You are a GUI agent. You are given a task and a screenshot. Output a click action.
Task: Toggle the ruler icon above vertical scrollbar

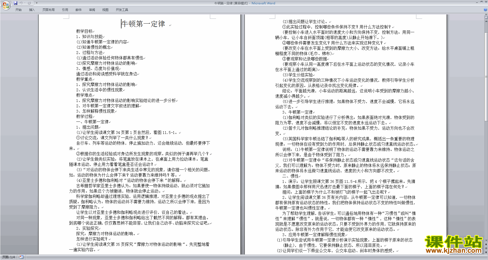point(486,18)
